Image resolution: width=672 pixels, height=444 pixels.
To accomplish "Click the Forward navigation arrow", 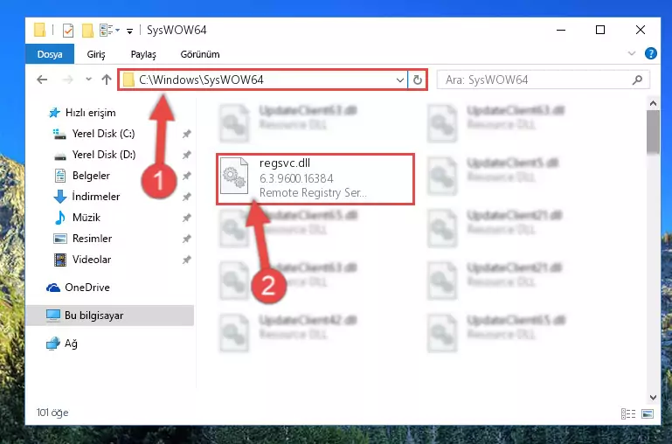I will [x=67, y=80].
